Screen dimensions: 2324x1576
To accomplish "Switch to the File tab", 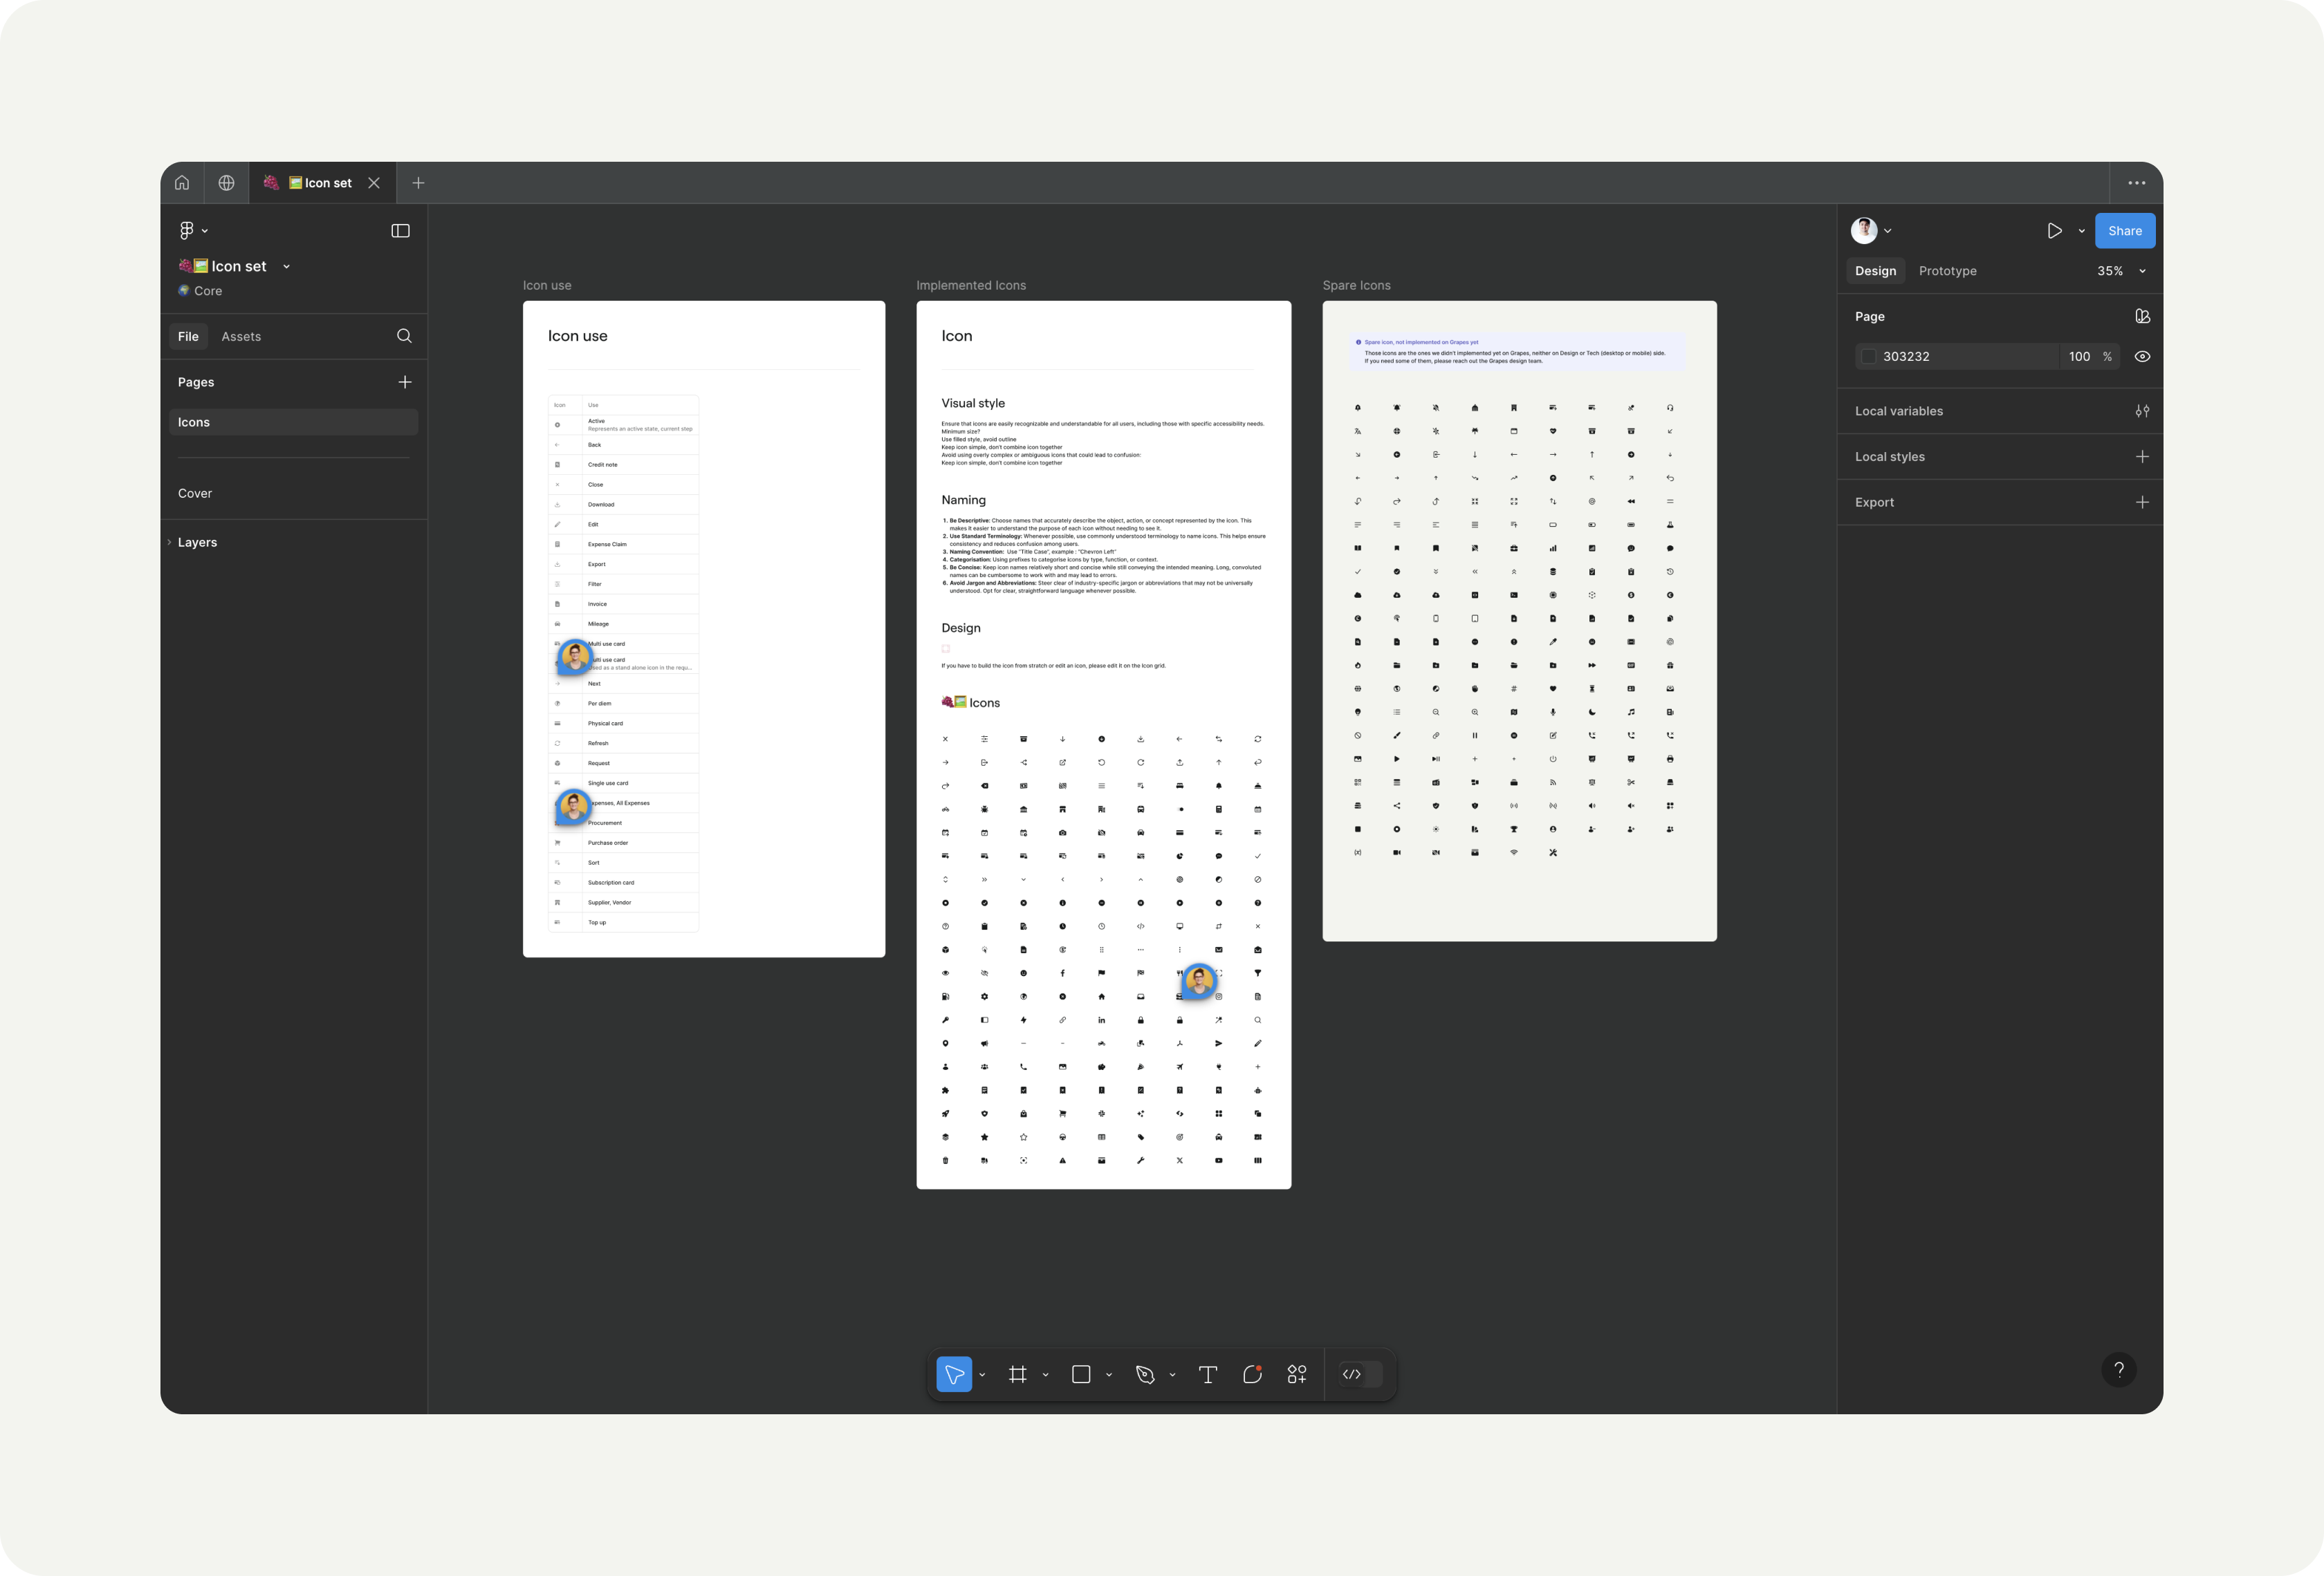I will click(x=188, y=337).
